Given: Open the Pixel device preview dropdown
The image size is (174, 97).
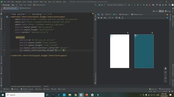Looking at the screenshot, I should click(x=108, y=14).
